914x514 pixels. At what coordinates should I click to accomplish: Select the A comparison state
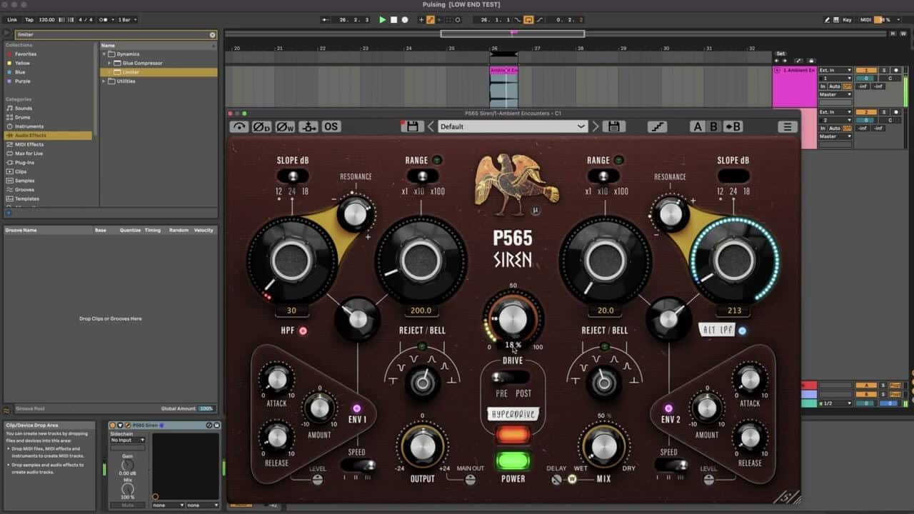698,126
